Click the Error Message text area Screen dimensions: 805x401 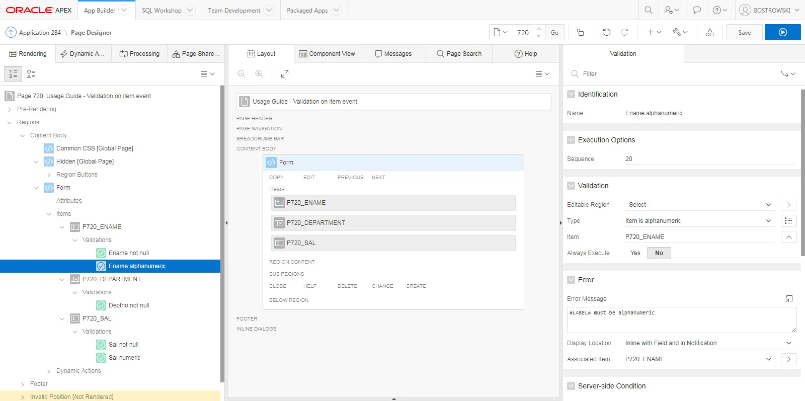pos(681,320)
